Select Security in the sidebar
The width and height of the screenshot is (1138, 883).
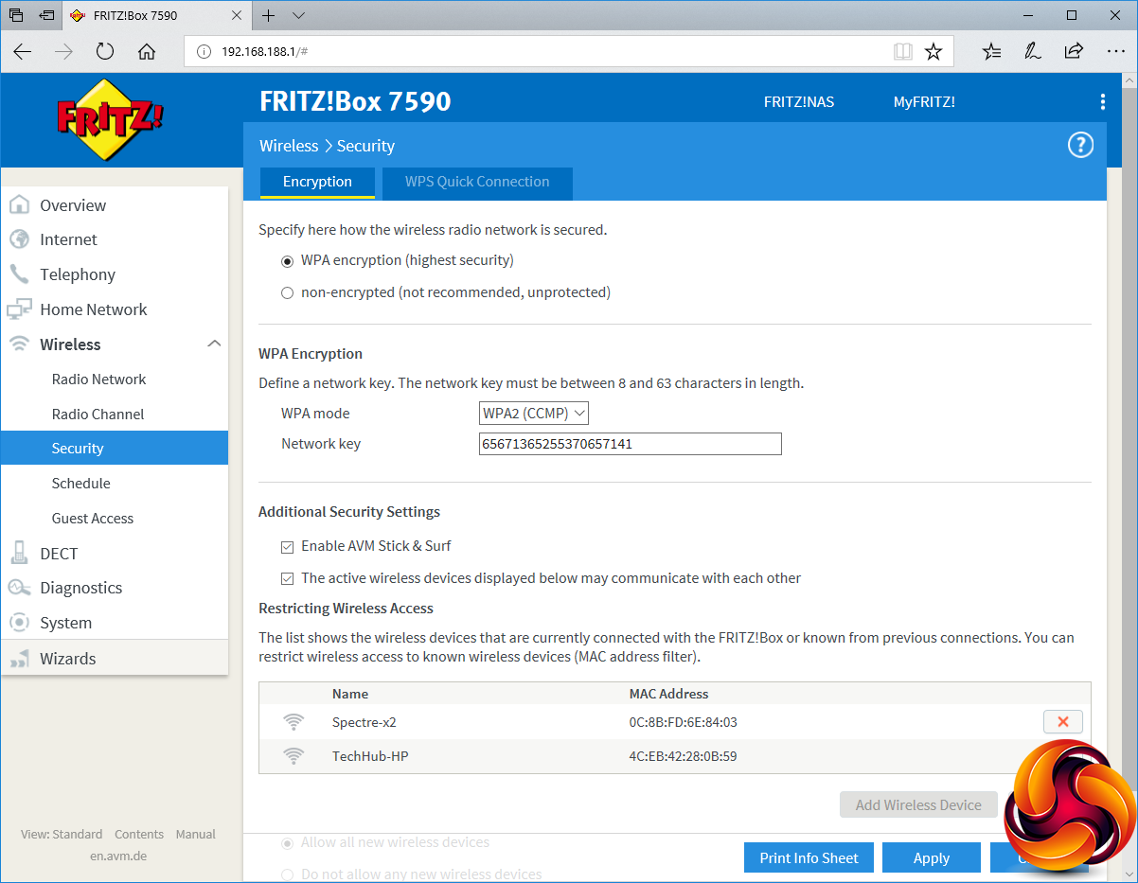pyautogui.click(x=115, y=449)
